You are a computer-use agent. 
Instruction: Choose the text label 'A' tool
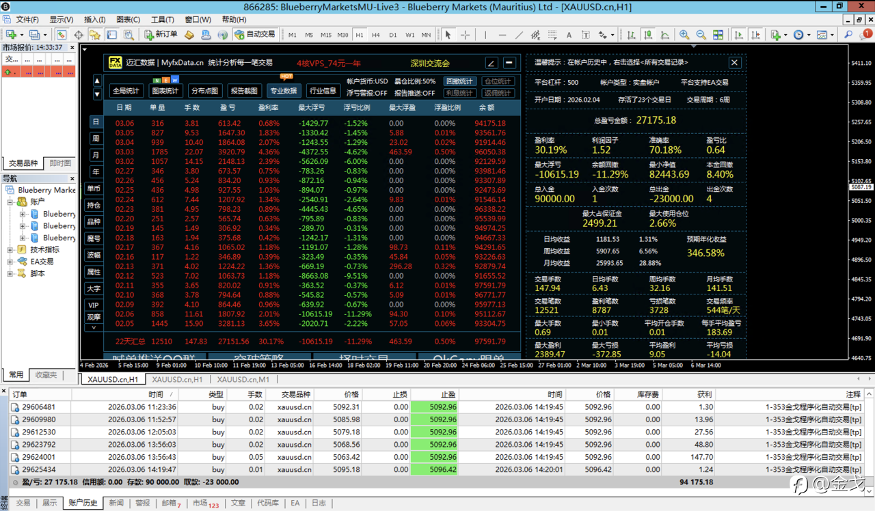tap(569, 35)
